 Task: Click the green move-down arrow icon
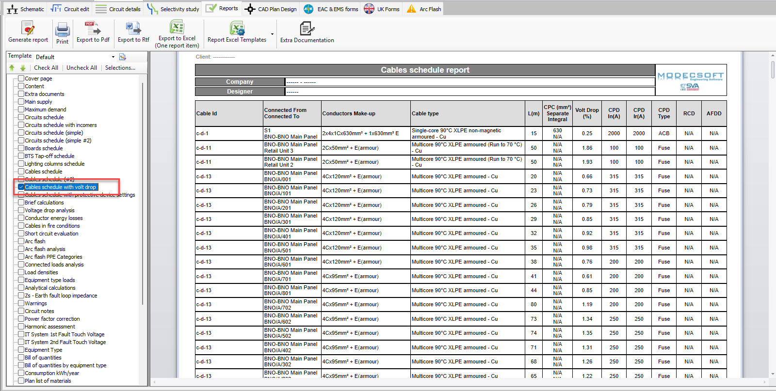pos(22,68)
